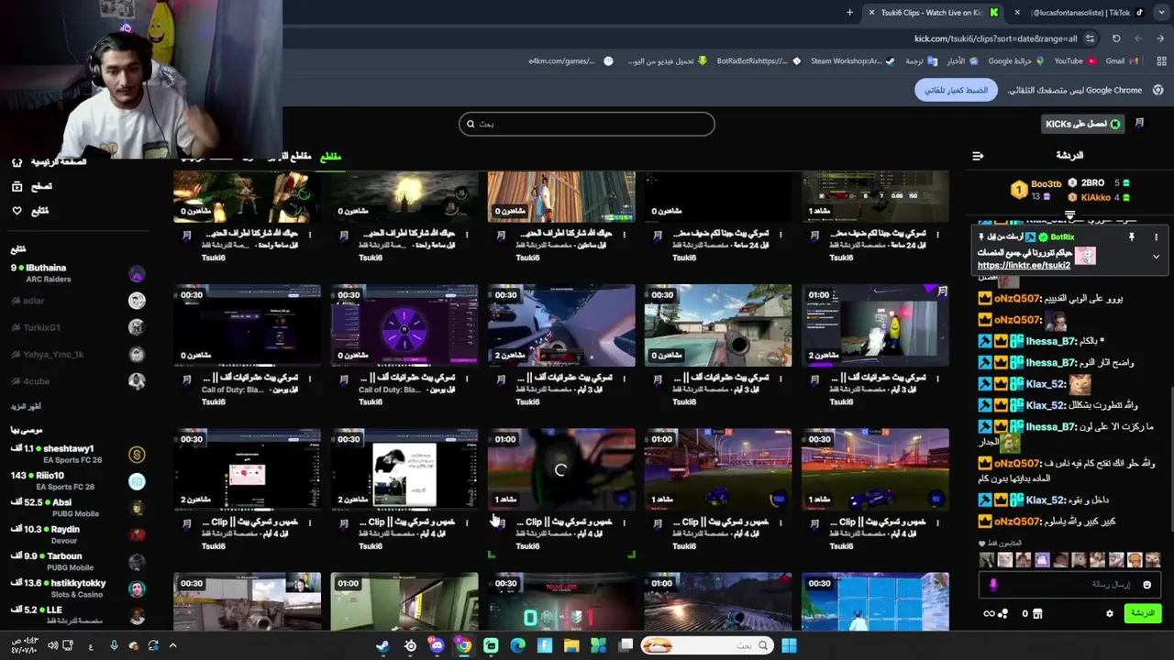Open Raydin Devour channel

(78, 534)
